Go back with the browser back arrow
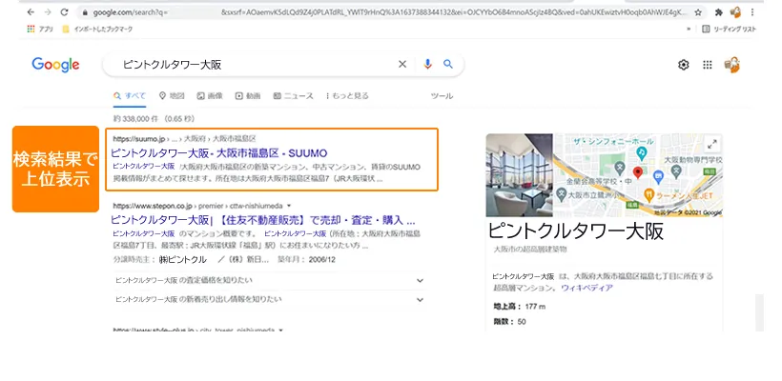 pos(31,12)
